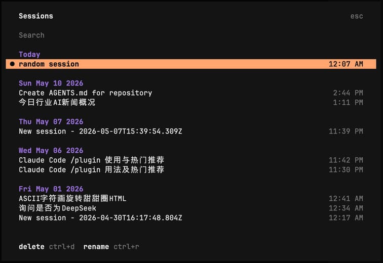Select the Today group header

tap(29, 54)
